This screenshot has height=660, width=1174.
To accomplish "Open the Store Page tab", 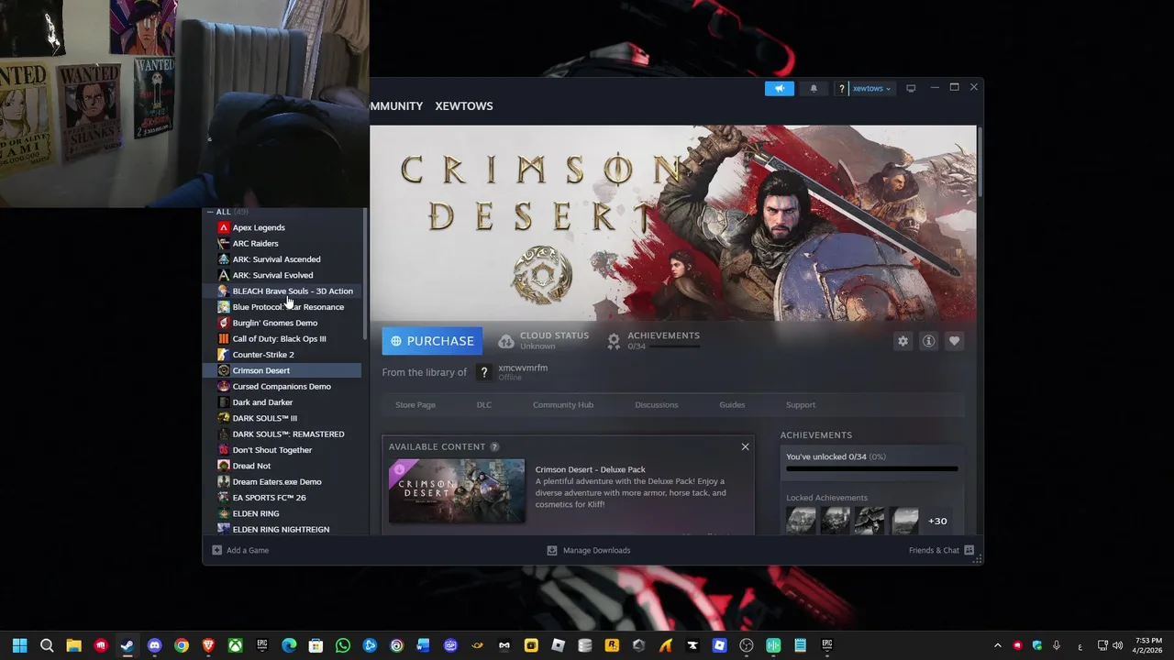I will click(x=415, y=404).
